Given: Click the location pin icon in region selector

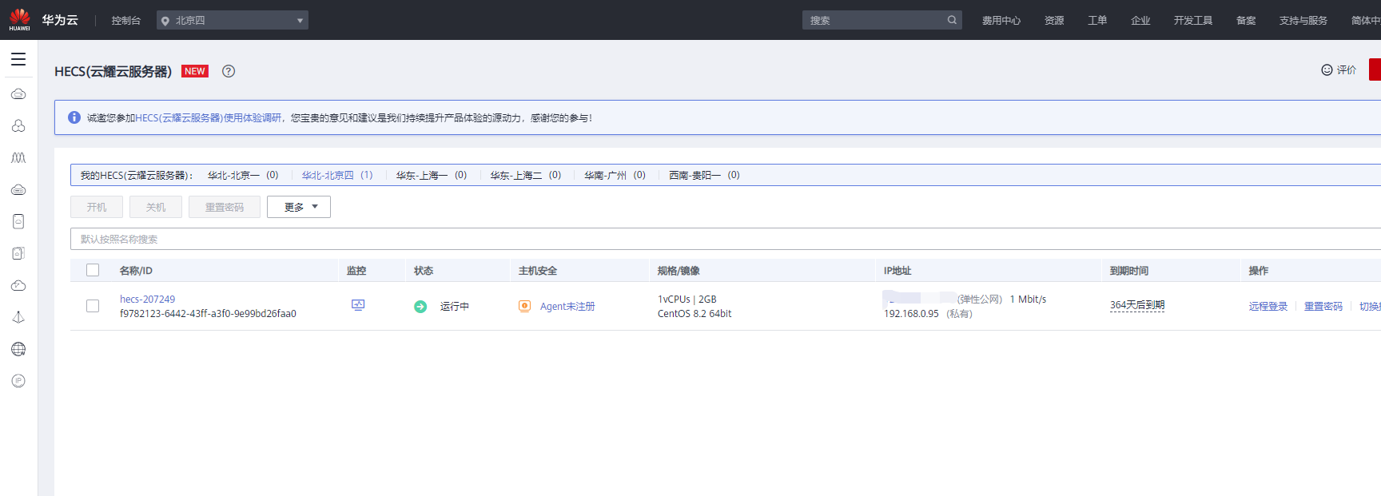Looking at the screenshot, I should tap(165, 21).
